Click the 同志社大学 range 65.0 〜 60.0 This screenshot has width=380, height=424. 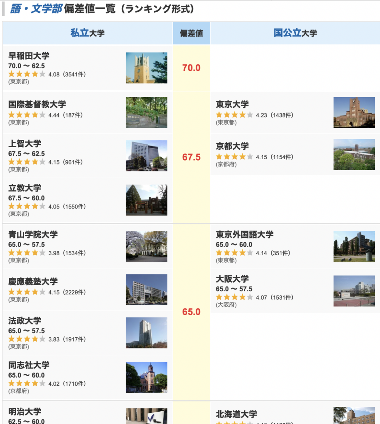(x=27, y=375)
